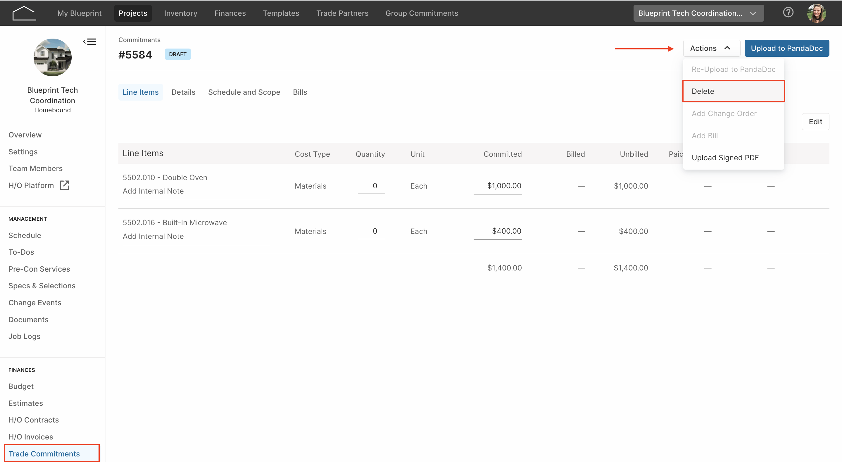Viewport: 842px width, 462px height.
Task: Open the help question mark icon
Action: 788,12
